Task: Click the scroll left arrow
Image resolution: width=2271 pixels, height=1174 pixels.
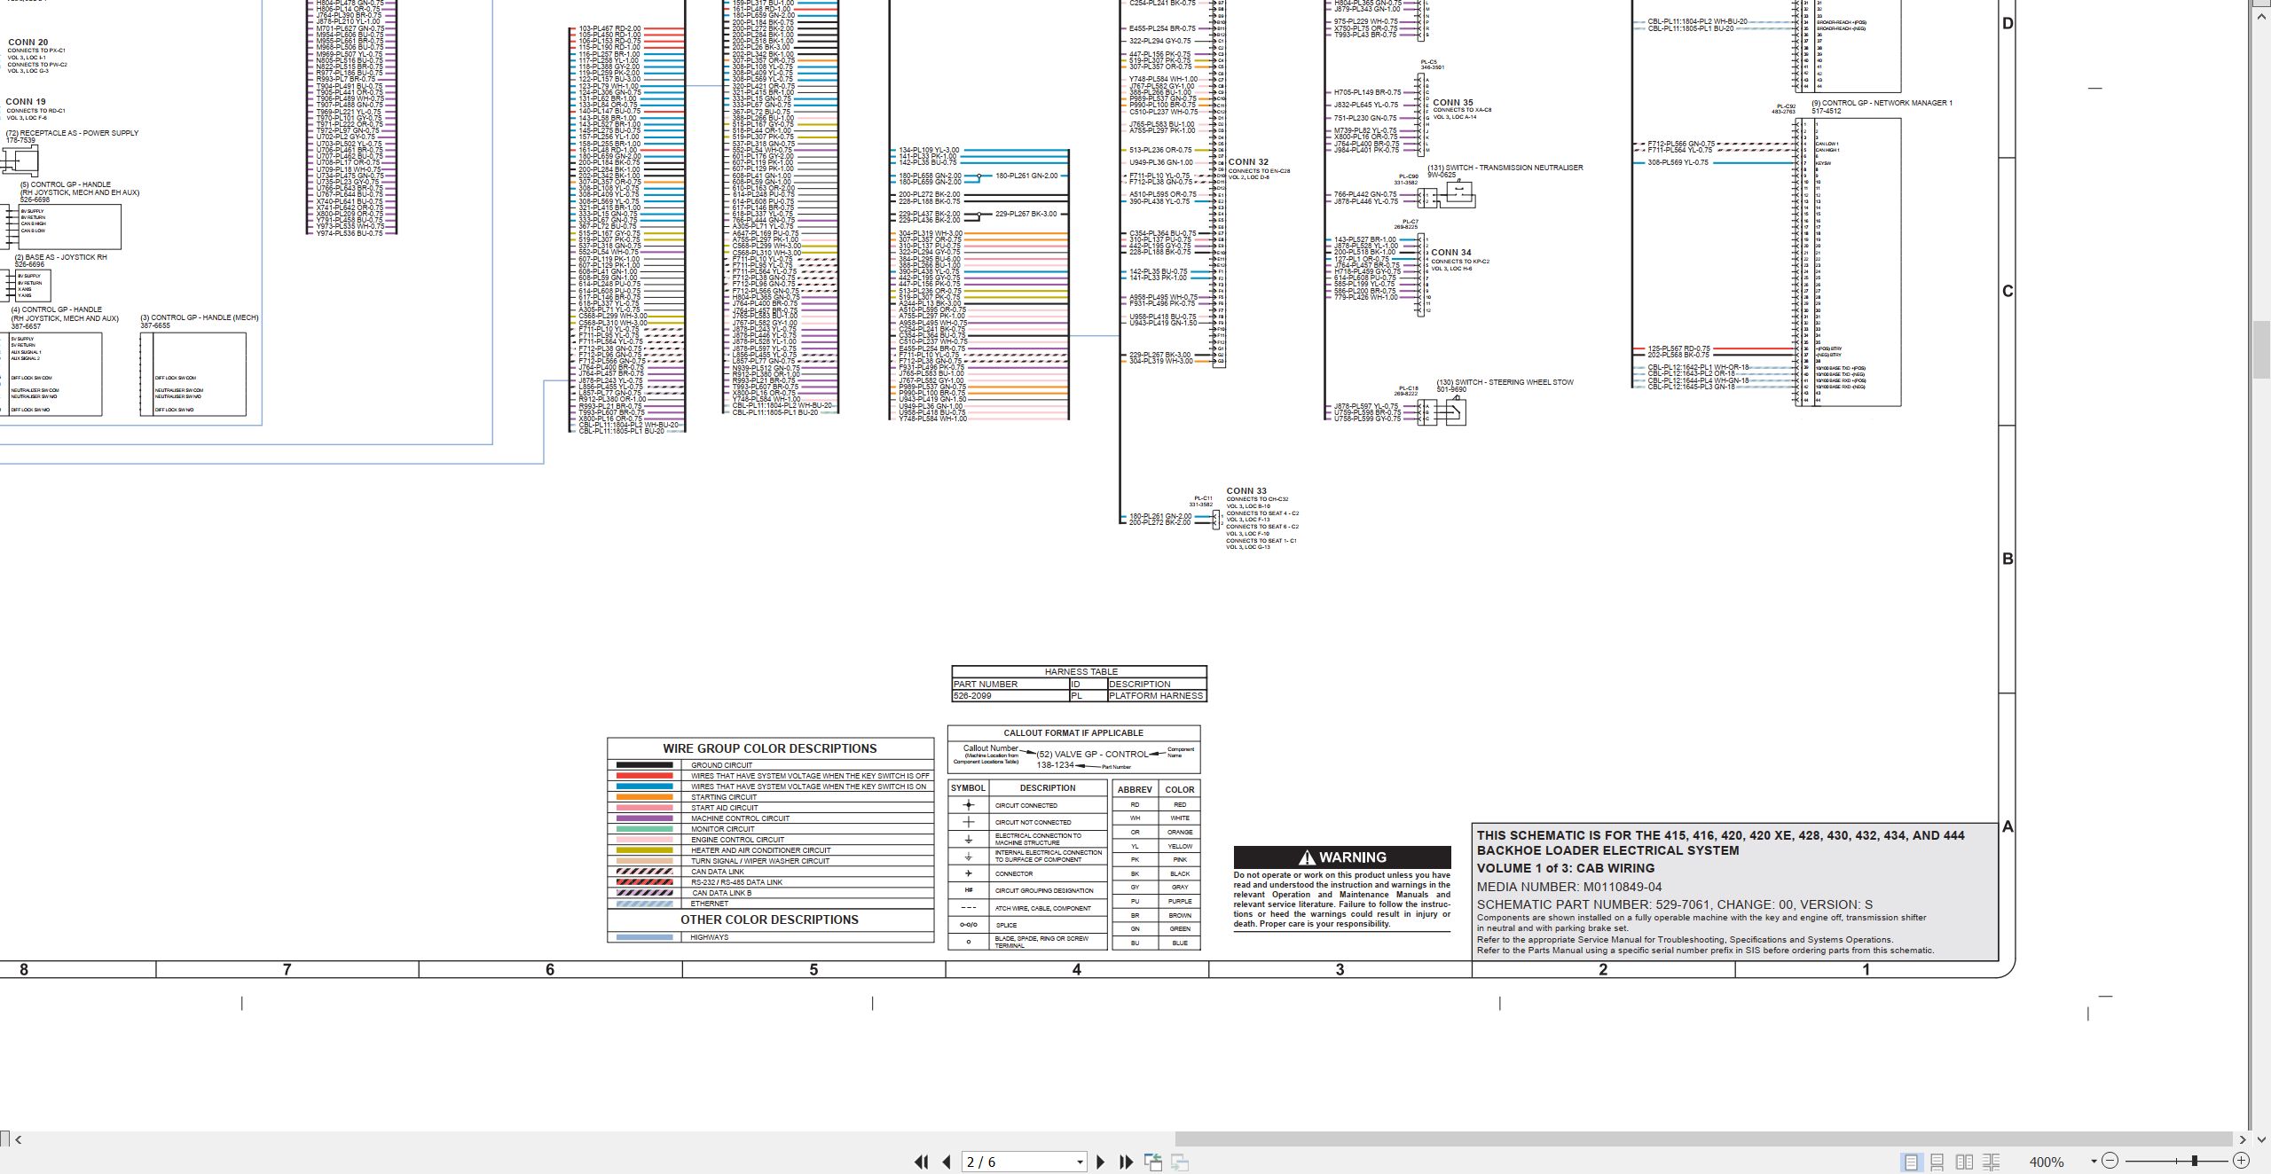Action: (18, 1139)
